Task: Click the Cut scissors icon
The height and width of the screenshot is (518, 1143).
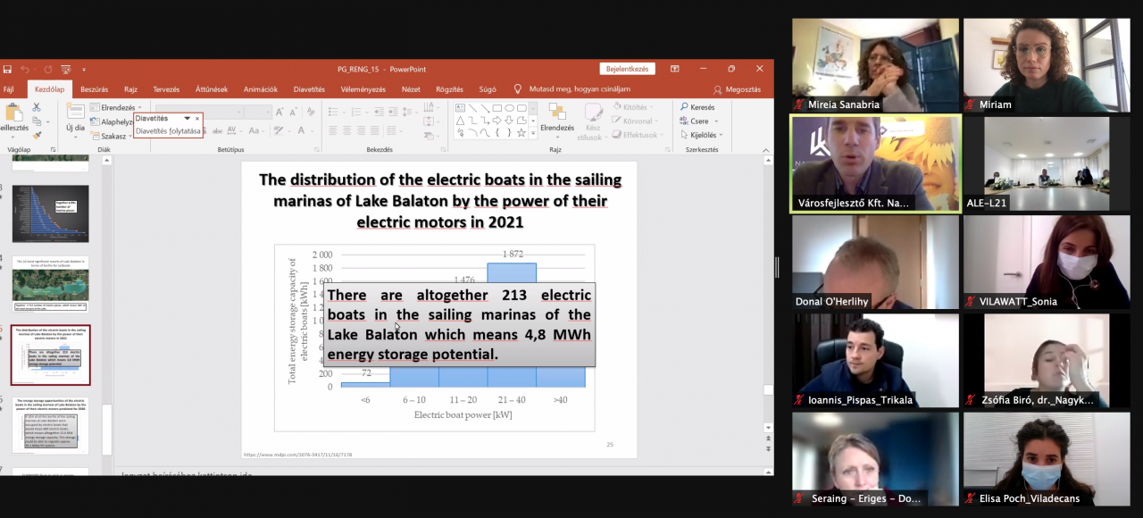Action: pos(37,107)
